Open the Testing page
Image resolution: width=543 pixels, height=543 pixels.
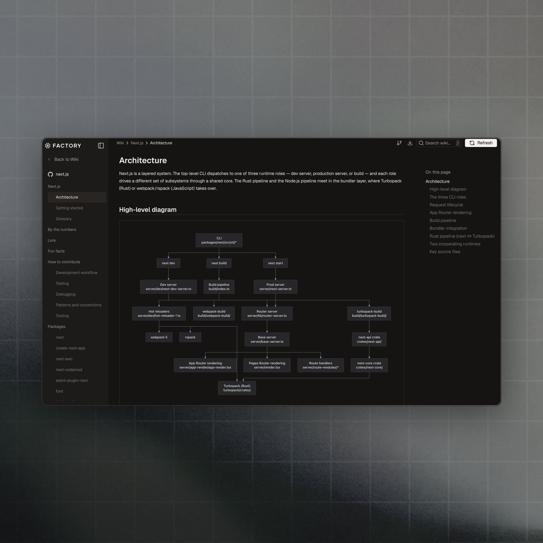[x=62, y=283]
